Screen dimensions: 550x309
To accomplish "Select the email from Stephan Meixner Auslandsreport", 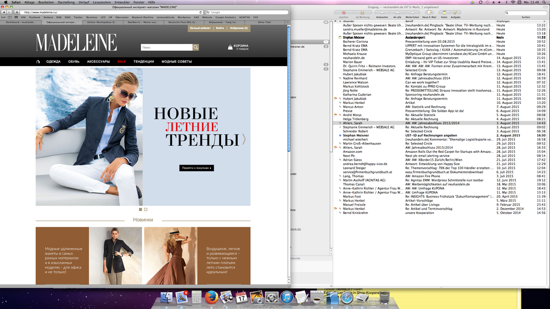I will coord(442,37).
